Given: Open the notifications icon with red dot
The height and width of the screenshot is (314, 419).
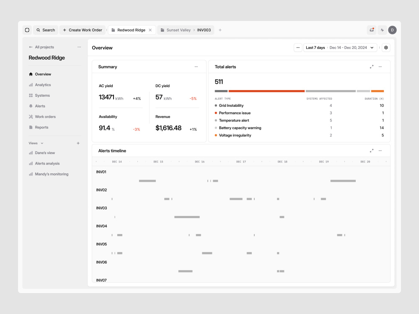Looking at the screenshot, I should point(372,30).
